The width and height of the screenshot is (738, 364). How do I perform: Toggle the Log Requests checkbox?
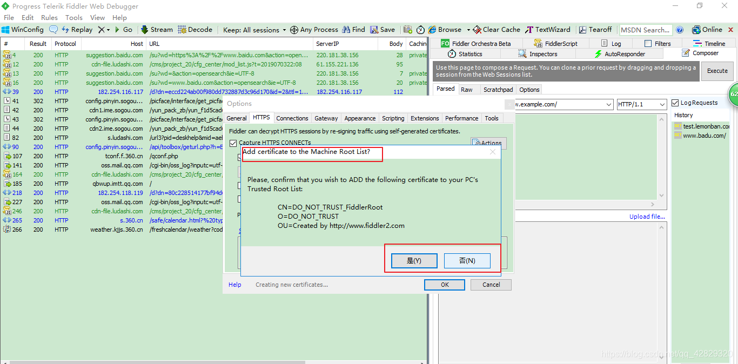pos(675,103)
